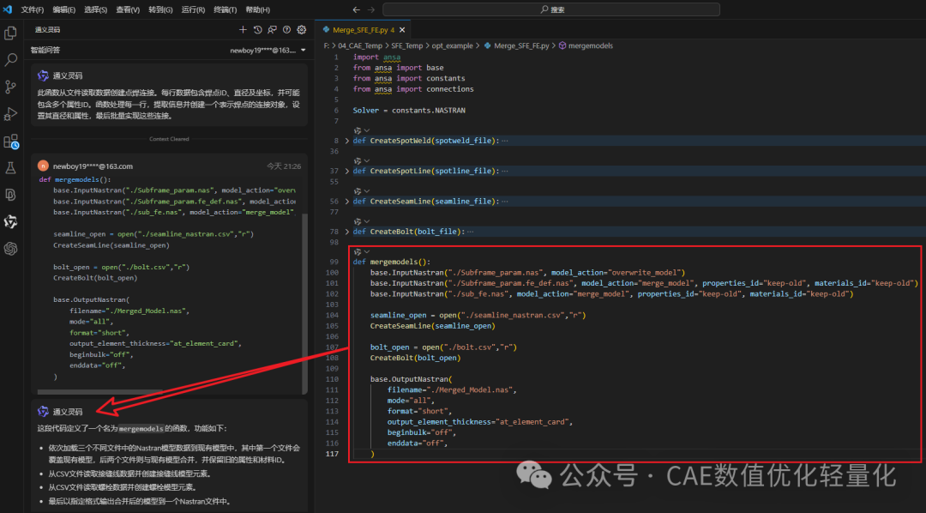Open the hexagonal B extension icon in activity bar
The image size is (926, 513).
pyautogui.click(x=10, y=195)
